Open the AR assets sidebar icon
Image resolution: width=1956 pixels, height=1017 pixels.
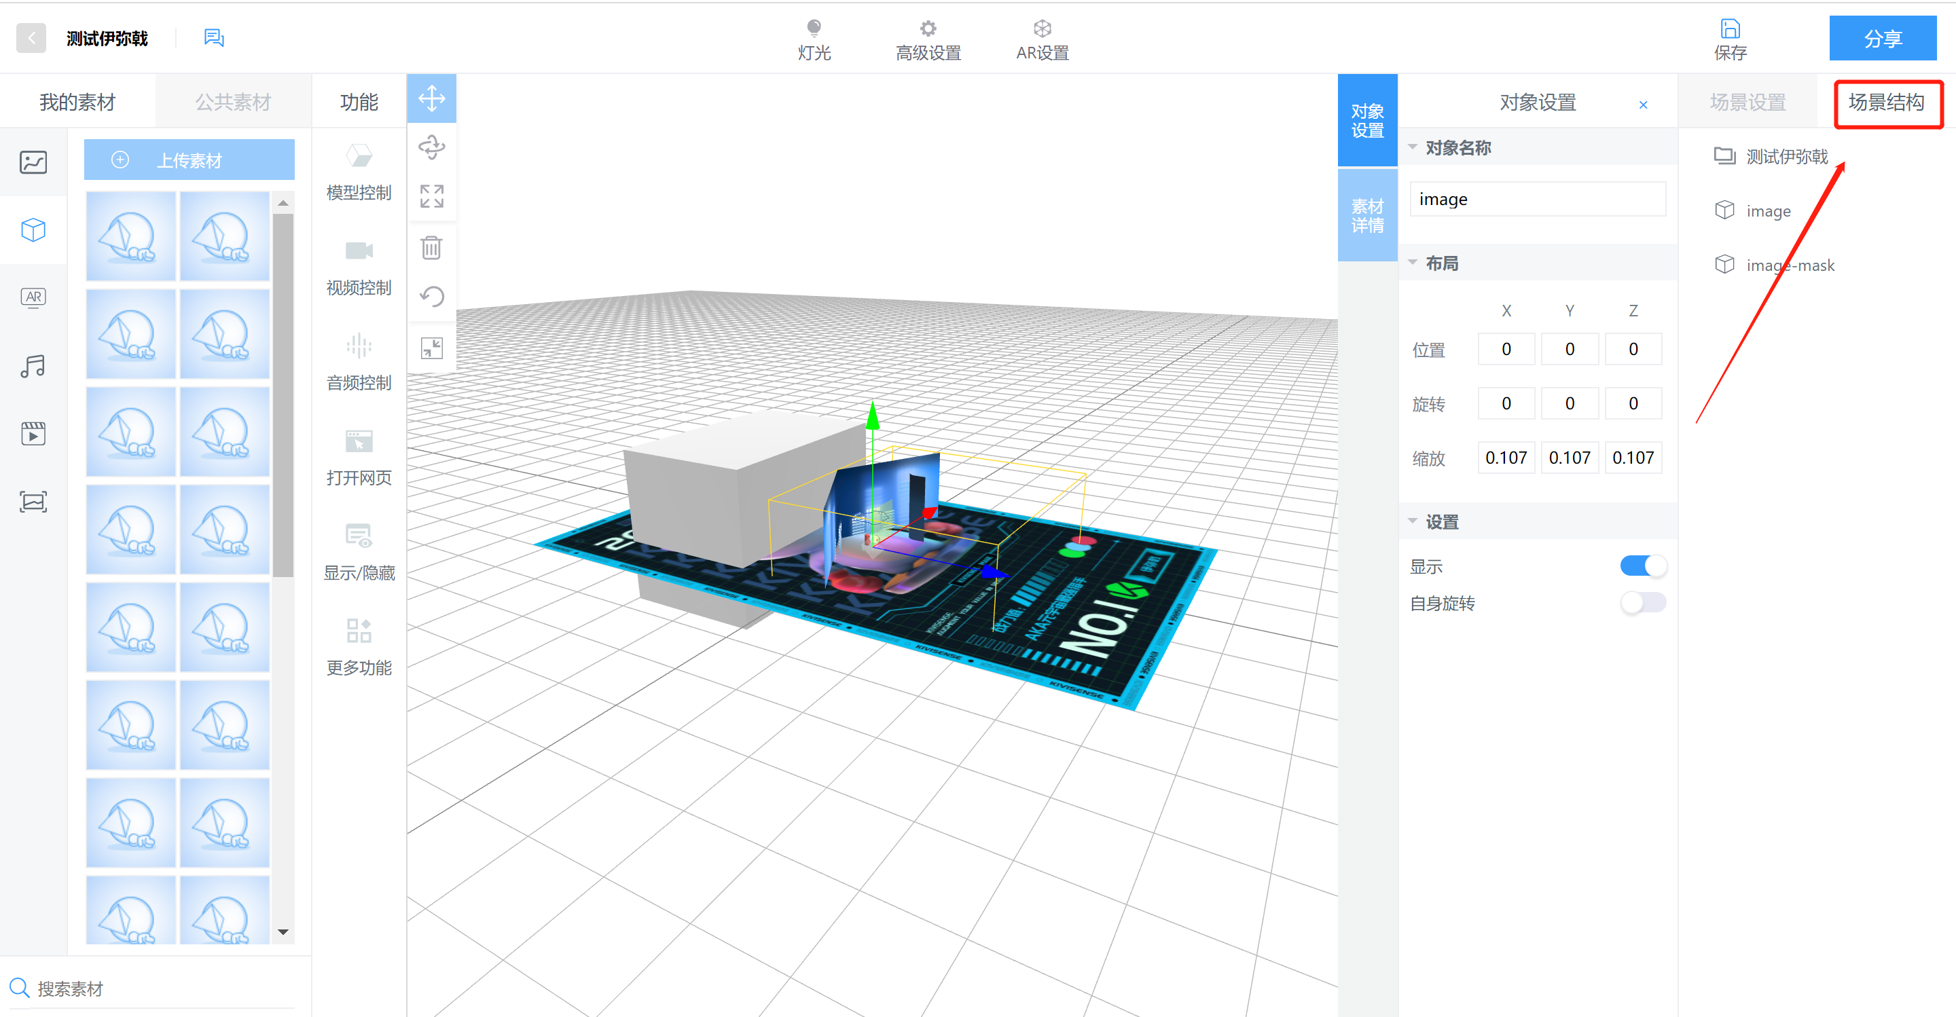click(33, 297)
